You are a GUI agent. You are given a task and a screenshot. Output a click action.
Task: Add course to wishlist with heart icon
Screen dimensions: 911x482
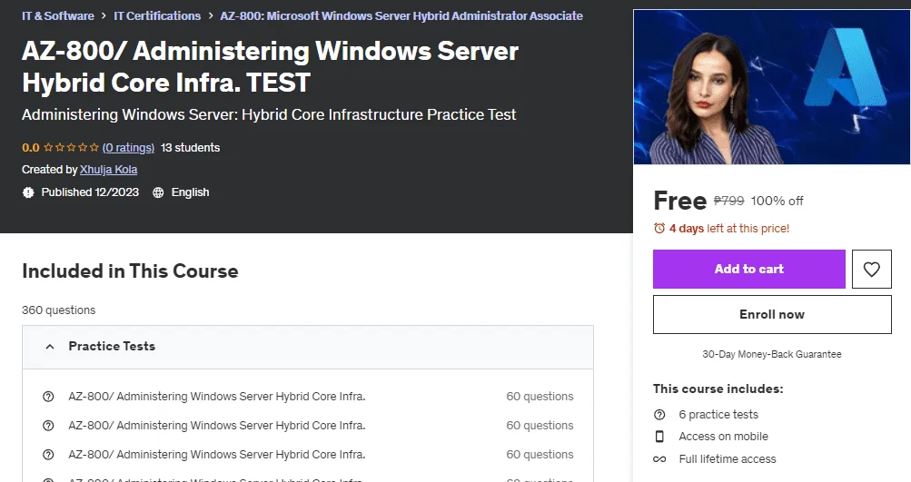point(872,269)
